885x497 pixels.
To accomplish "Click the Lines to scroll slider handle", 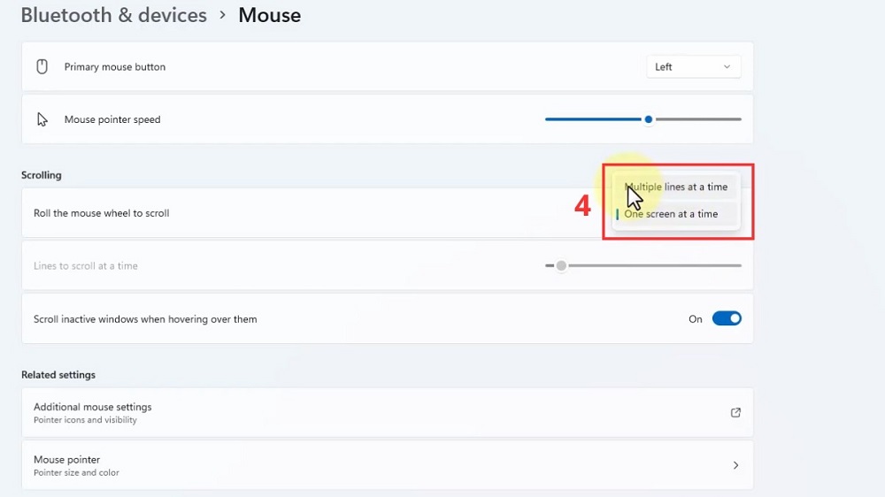I will (561, 265).
